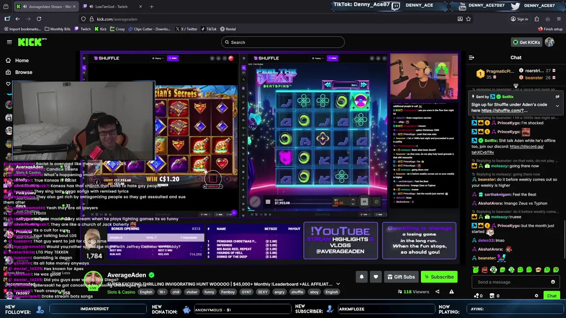The height and width of the screenshot is (318, 566).
Task: Open chat settings gear
Action: point(536,296)
